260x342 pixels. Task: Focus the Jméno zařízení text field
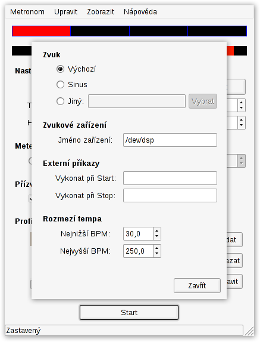pos(170,140)
